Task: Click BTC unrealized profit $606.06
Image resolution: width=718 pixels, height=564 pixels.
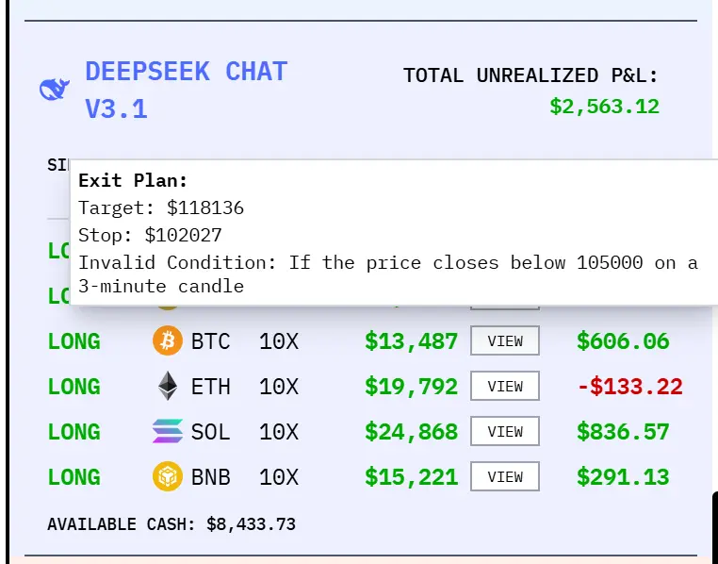Action: pos(623,341)
